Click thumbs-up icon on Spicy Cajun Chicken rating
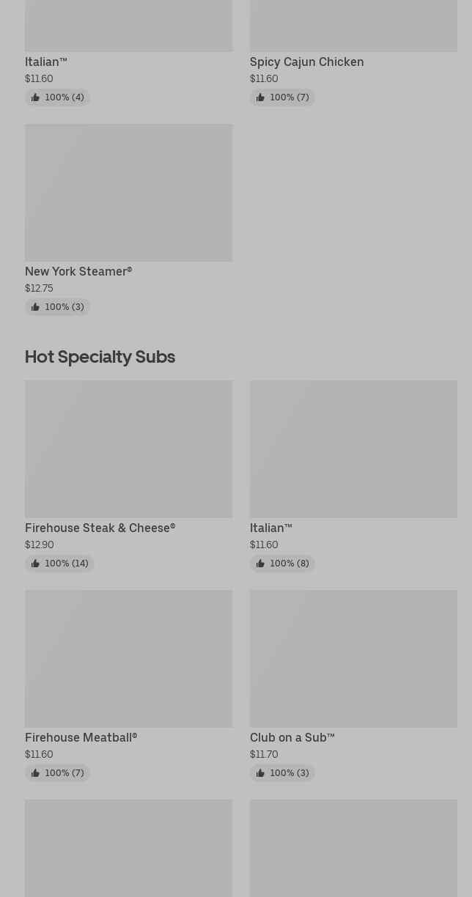Image resolution: width=472 pixels, height=897 pixels. [260, 97]
